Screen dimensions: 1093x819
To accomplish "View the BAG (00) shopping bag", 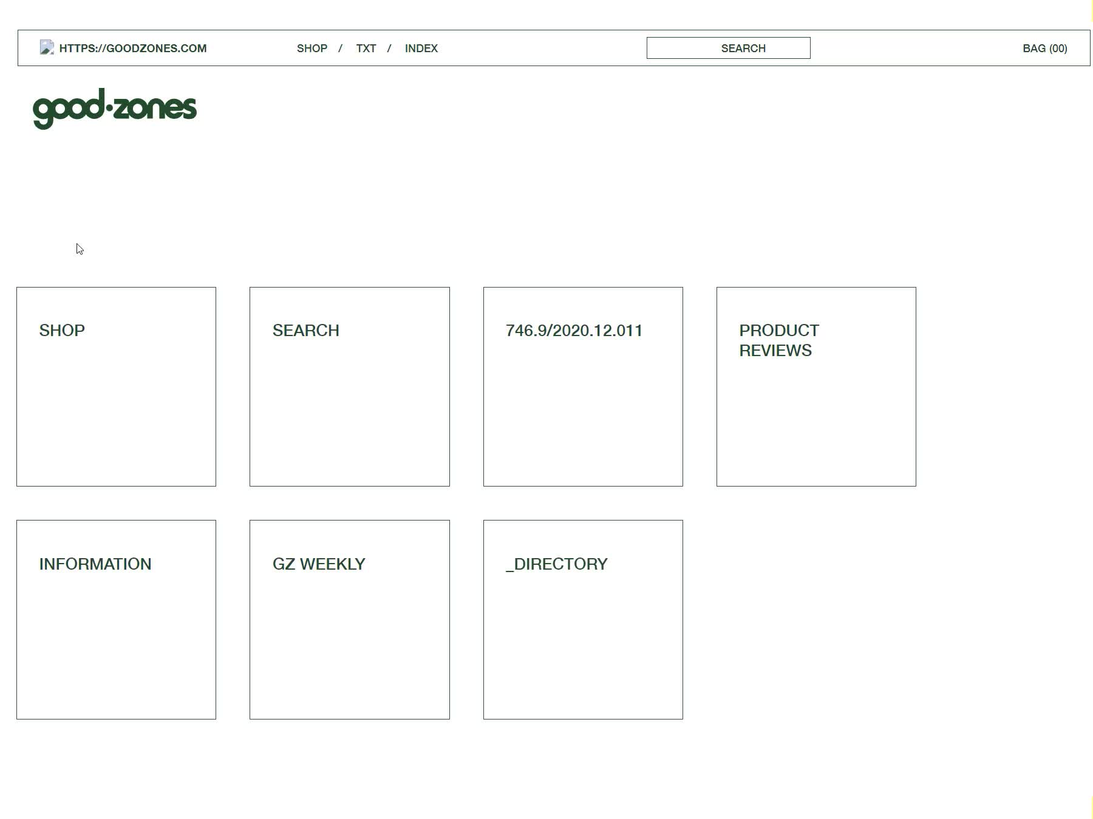I will [1044, 48].
